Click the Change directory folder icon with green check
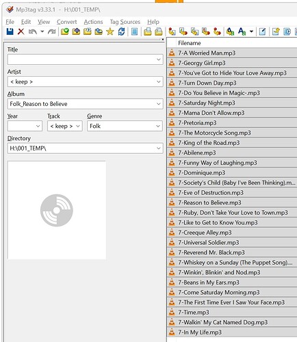 click(x=65, y=31)
